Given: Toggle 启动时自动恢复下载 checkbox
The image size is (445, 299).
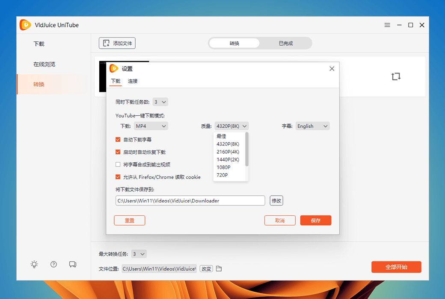Looking at the screenshot, I should pos(118,152).
